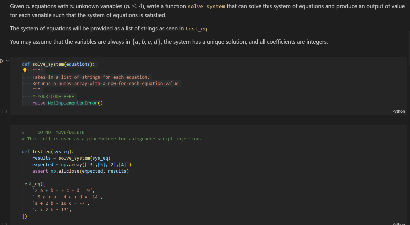410x225 pixels.
Task: Click the NotImplementedError line in the code
Action: click(67, 103)
